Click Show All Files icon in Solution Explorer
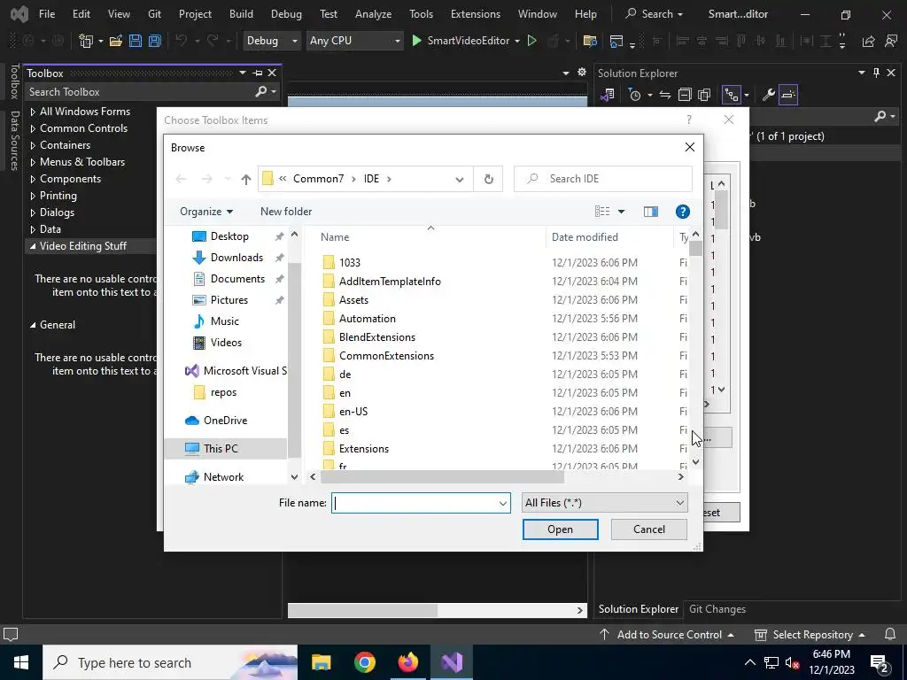The image size is (907, 680). pyautogui.click(x=704, y=95)
